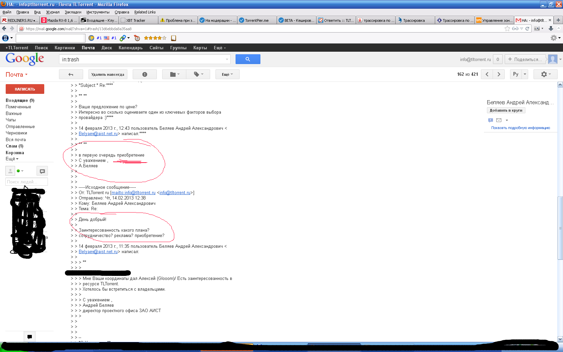The image size is (563, 352).
Task: Show the newer message with left chevron
Action: (487, 74)
